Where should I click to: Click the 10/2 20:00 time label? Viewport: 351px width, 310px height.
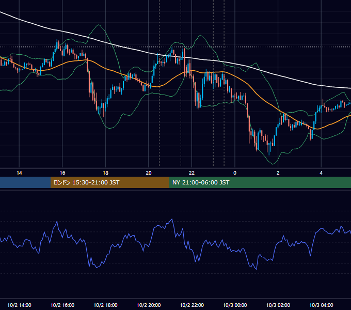click(149, 305)
